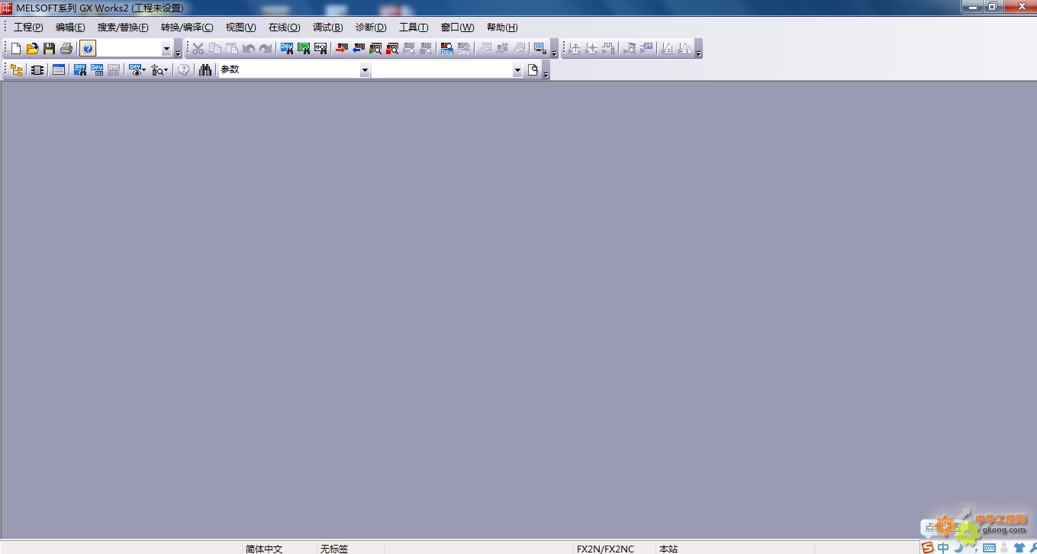The image size is (1037, 554).
Task: Open the 视图(V) menu
Action: click(x=241, y=27)
